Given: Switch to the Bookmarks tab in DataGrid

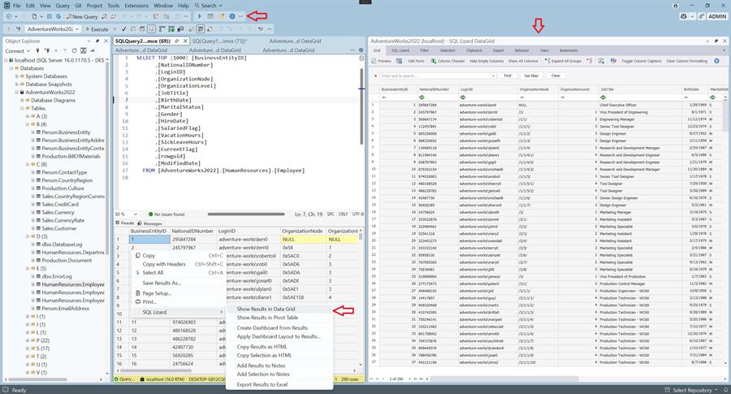Looking at the screenshot, I should pos(569,50).
